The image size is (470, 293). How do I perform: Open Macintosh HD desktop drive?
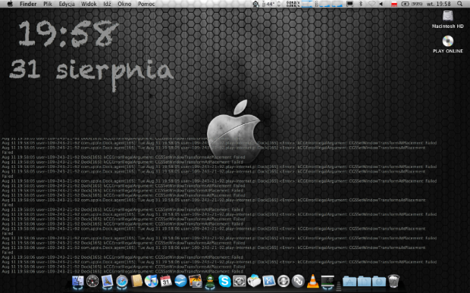tap(447, 20)
